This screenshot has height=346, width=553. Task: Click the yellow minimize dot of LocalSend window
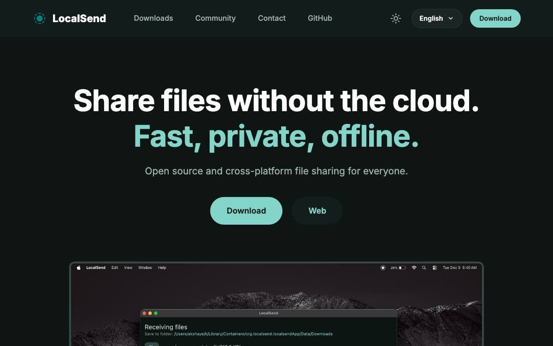[150, 313]
